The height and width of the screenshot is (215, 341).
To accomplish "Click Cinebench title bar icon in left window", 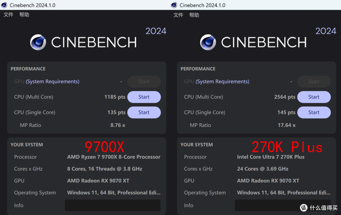I will pyautogui.click(x=4, y=5).
